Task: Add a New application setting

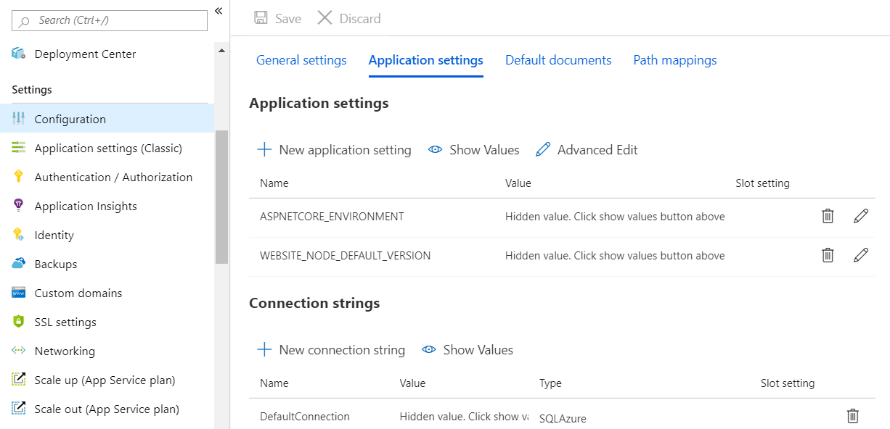Action: (334, 150)
